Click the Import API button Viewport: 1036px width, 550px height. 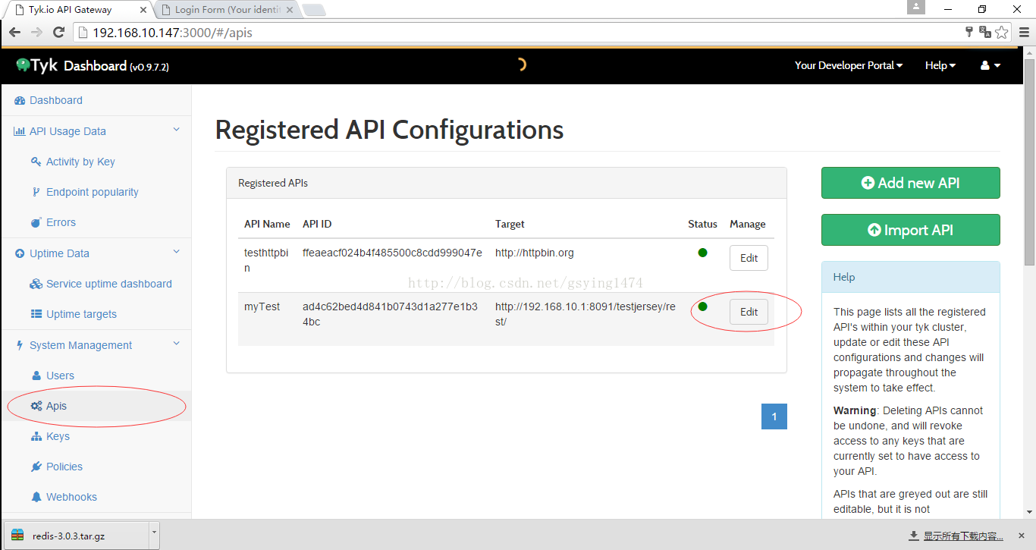[910, 230]
